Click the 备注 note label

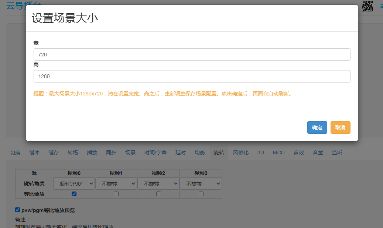22,220
